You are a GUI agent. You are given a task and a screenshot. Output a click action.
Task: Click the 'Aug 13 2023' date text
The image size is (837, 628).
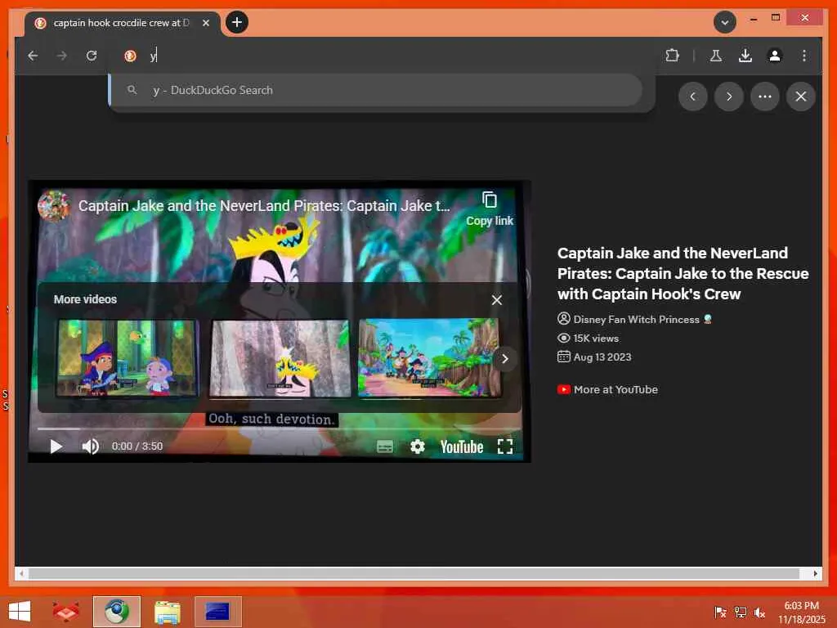pos(602,357)
